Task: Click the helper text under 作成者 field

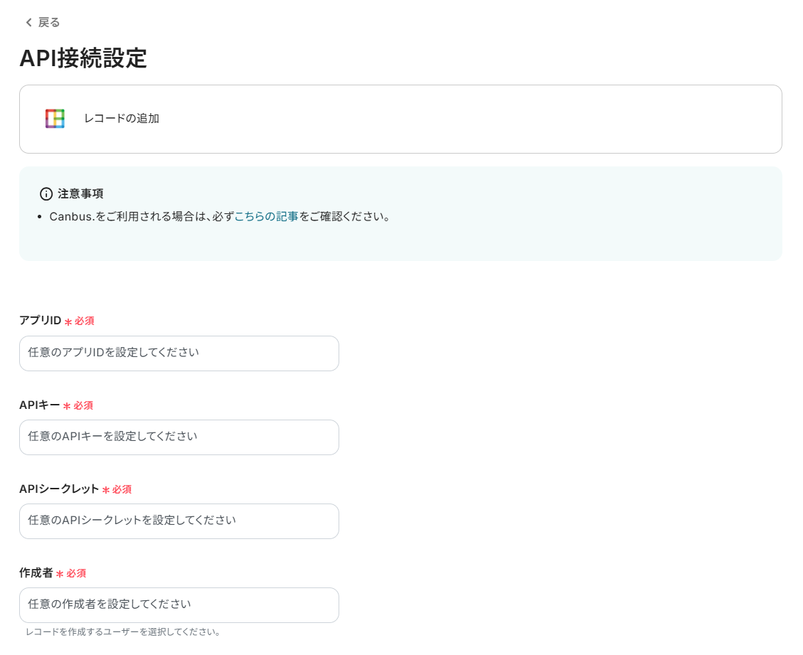Action: coord(123,632)
